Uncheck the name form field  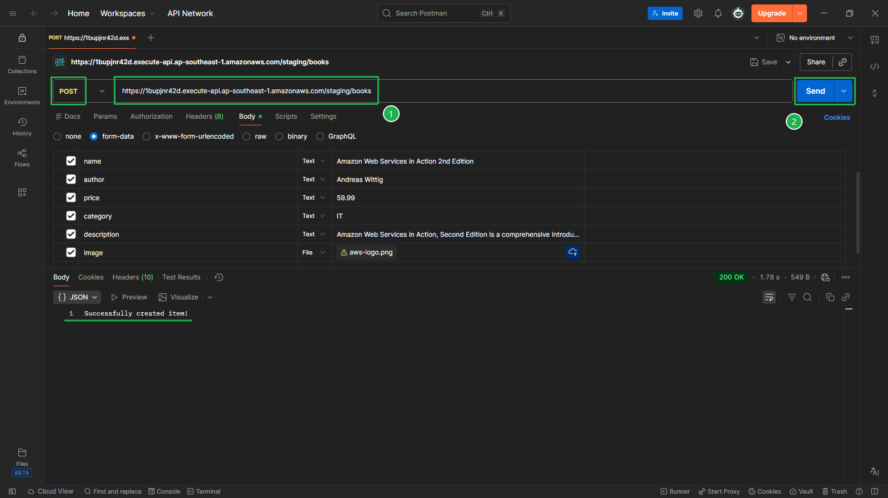coord(71,161)
